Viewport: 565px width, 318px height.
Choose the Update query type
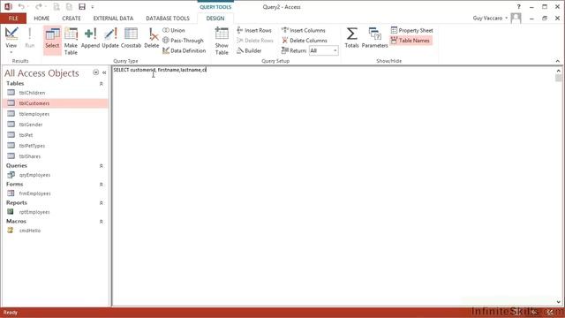pyautogui.click(x=110, y=38)
